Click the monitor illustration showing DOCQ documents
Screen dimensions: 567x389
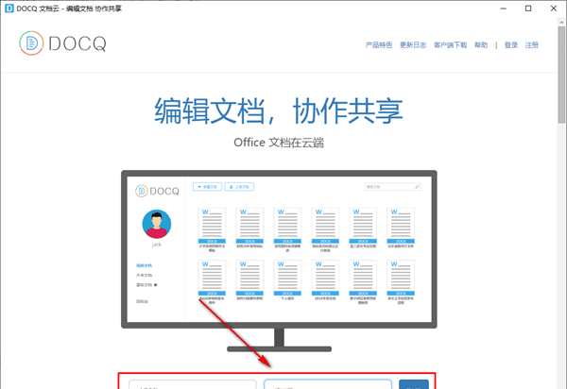coord(279,262)
